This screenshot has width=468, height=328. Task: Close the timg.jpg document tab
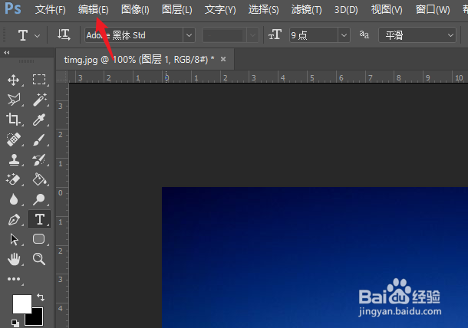click(223, 59)
